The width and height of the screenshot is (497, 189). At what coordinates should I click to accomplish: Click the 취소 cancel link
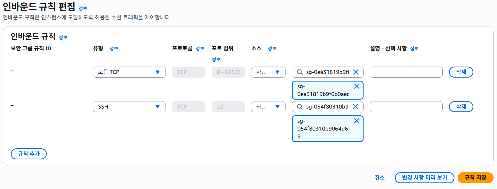pyautogui.click(x=379, y=178)
